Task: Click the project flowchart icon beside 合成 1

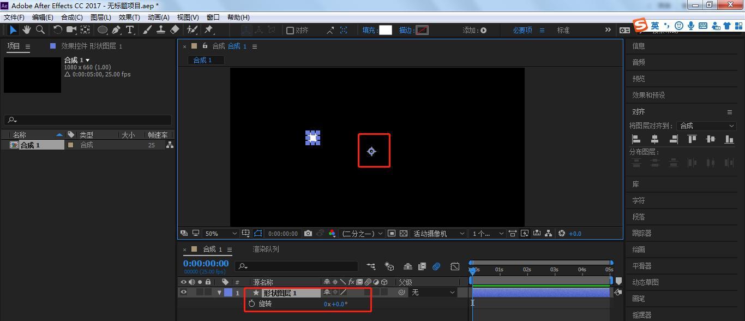Action: 170,145
